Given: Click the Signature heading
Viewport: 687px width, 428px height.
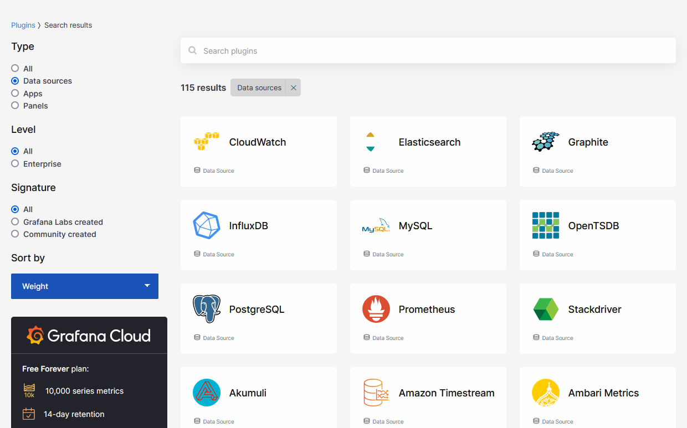Looking at the screenshot, I should pos(33,188).
